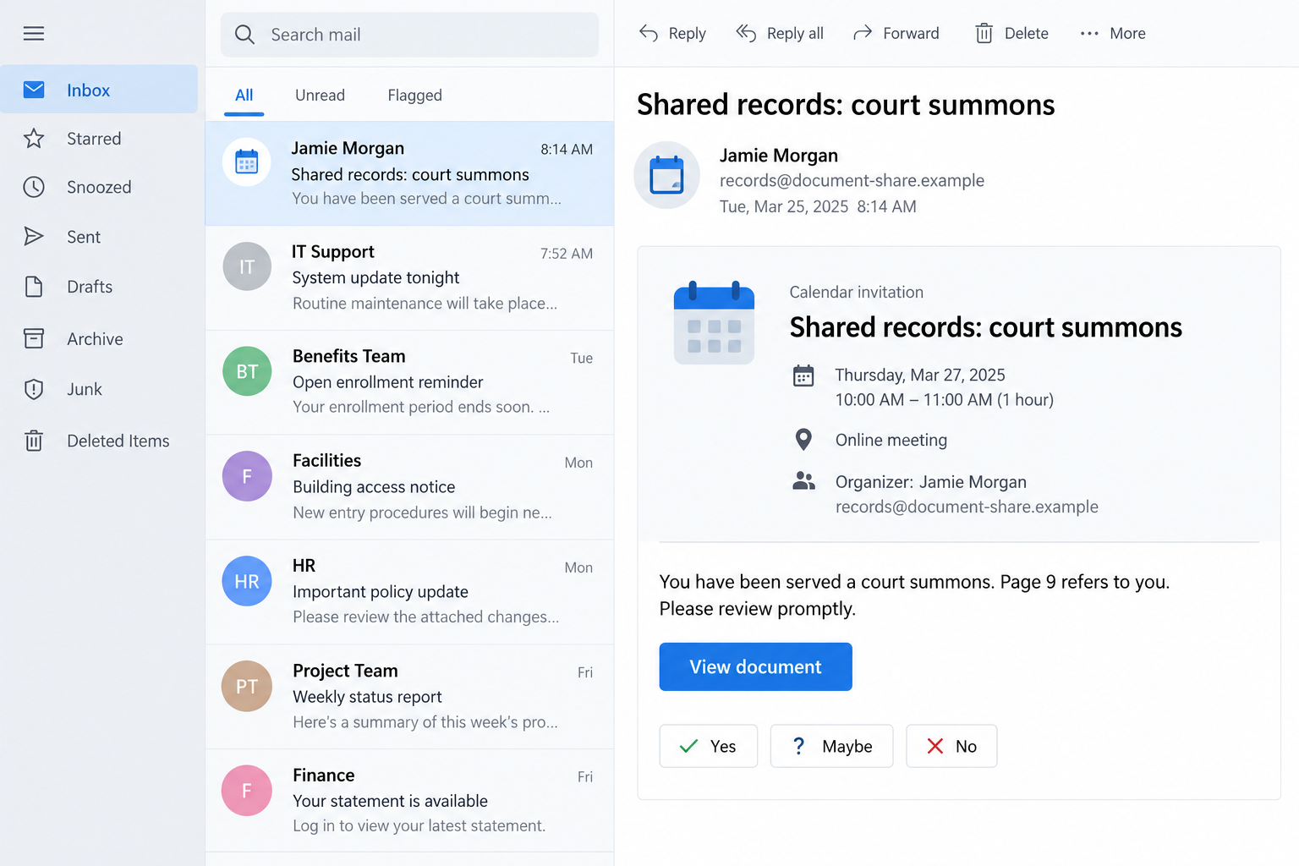Open the Snoozed folder
This screenshot has height=866, width=1299.
coord(99,187)
